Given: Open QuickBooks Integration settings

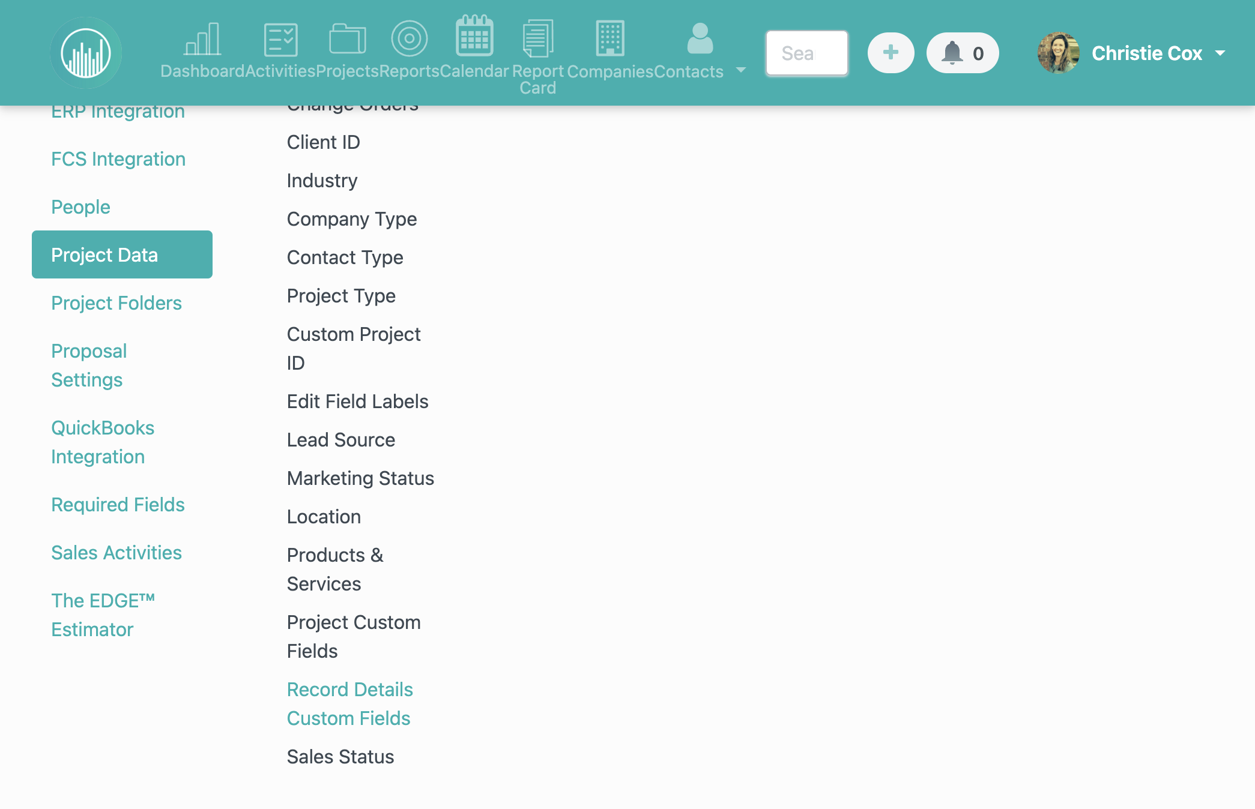Looking at the screenshot, I should pos(103,442).
